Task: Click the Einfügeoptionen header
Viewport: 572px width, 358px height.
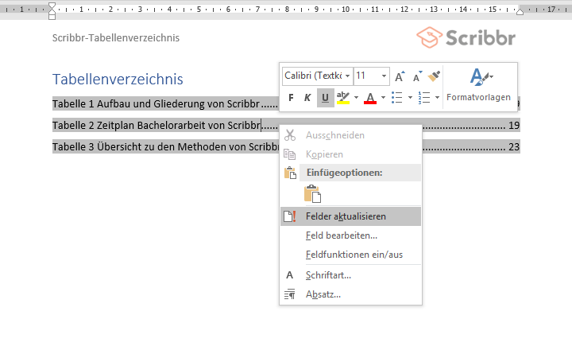Action: click(360, 173)
